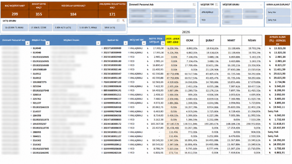Select the average ciro cell 15.431,46₺
Viewport: 292px width, 164px height.
(173, 128)
